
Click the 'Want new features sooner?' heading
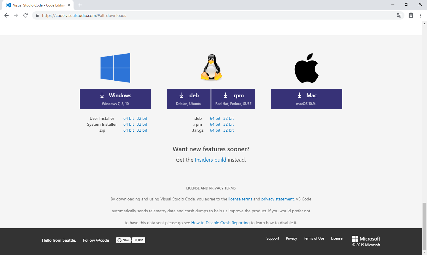click(211, 149)
